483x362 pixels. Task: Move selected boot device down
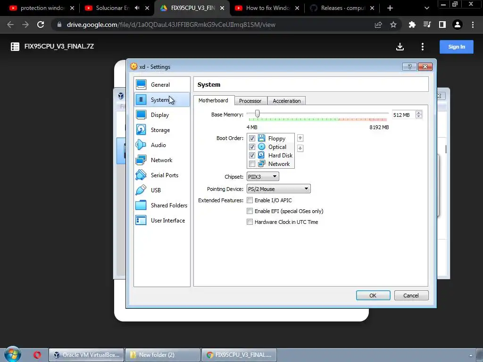click(x=300, y=148)
